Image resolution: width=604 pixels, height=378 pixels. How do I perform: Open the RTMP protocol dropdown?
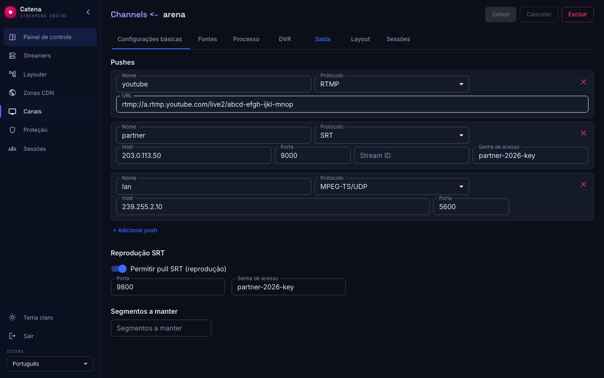[392, 84]
